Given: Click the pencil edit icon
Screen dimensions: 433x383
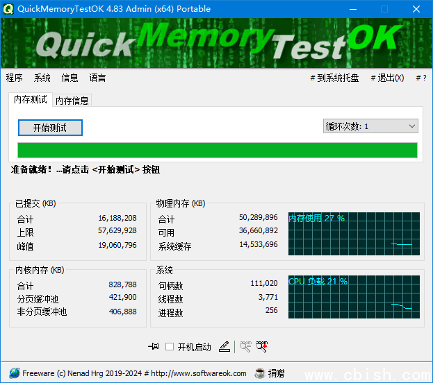Looking at the screenshot, I should point(224,346).
